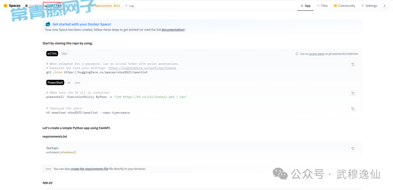The image size is (393, 190).
Task: Switch to the Files tab
Action: [322, 6]
